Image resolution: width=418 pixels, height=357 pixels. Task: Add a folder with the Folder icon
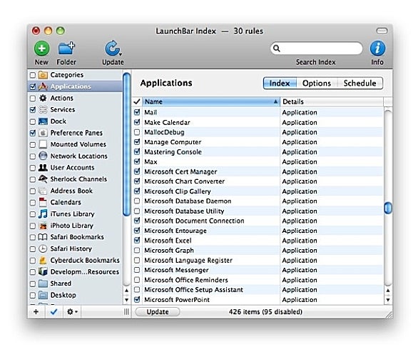[66, 48]
